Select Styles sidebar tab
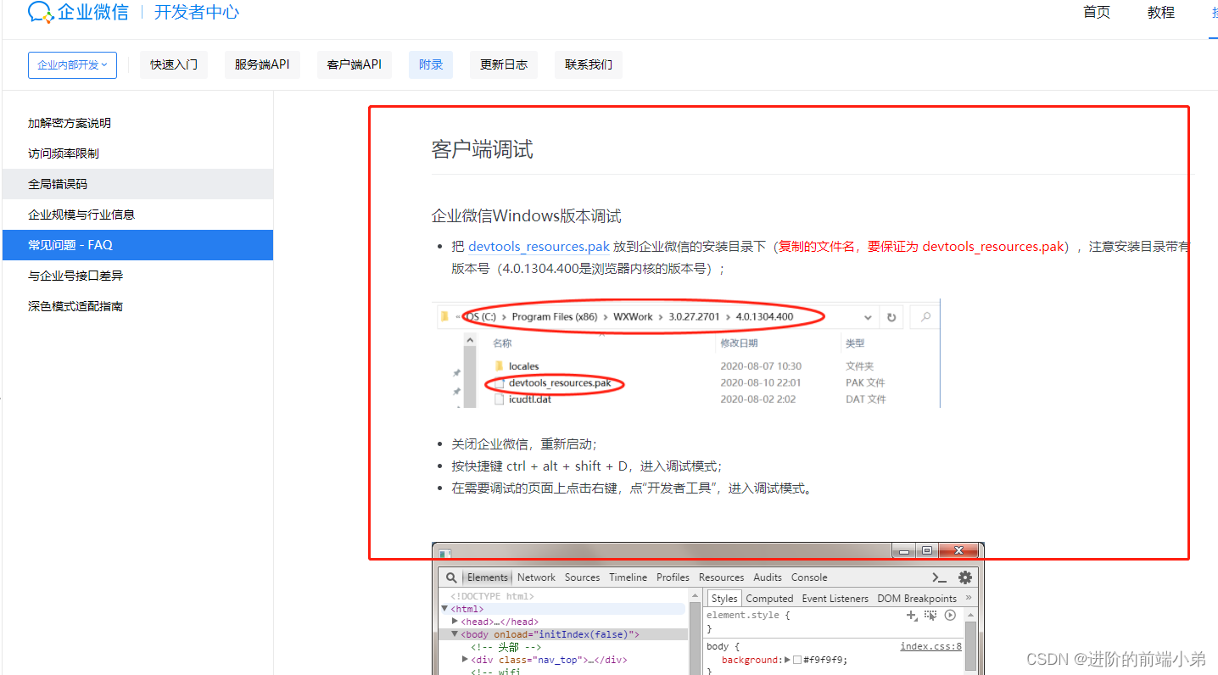Image resolution: width=1218 pixels, height=675 pixels. (x=724, y=598)
